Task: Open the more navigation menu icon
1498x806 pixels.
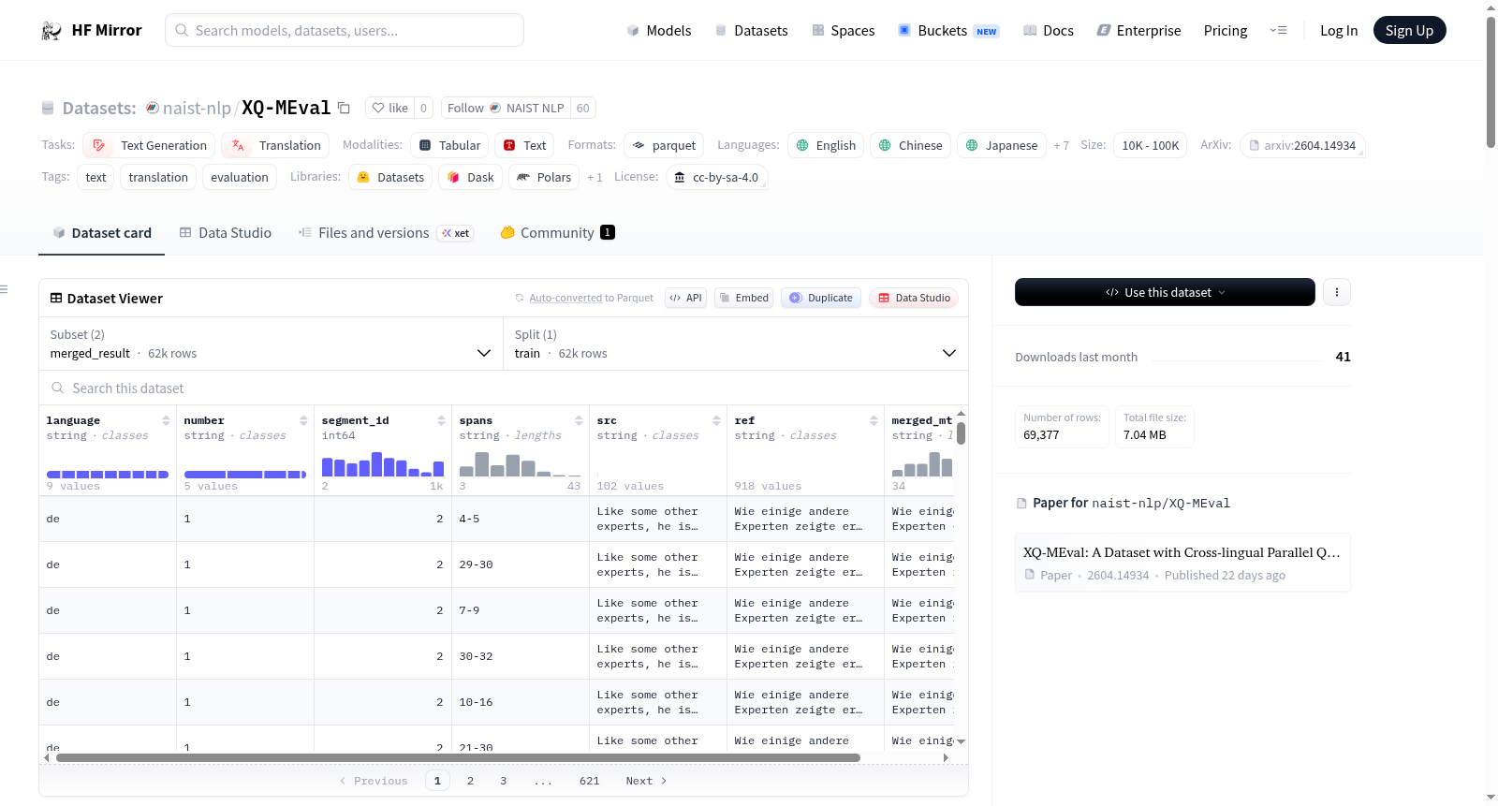Action: pos(1278,31)
